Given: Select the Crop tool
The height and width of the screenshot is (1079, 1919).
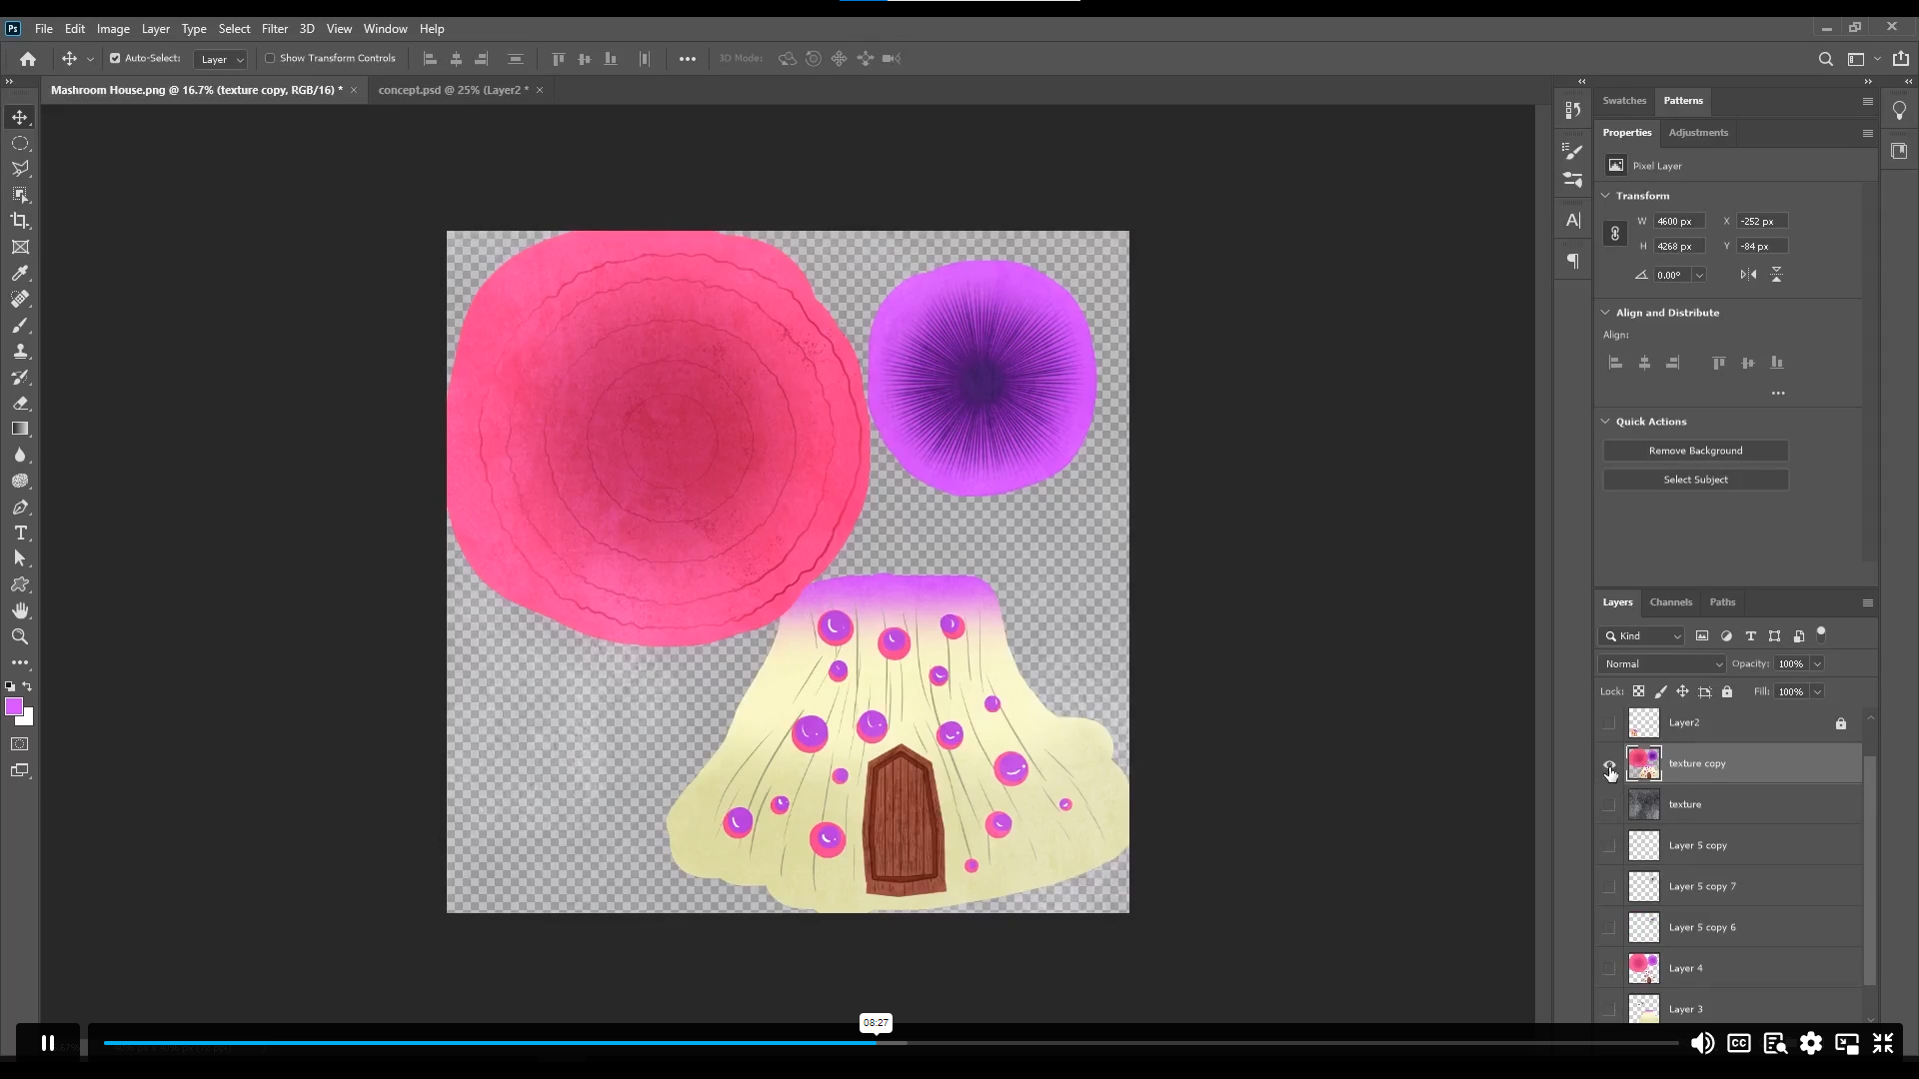Looking at the screenshot, I should pos(20,221).
